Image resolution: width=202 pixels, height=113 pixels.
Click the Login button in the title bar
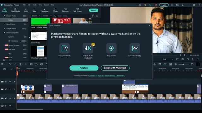(164, 5)
